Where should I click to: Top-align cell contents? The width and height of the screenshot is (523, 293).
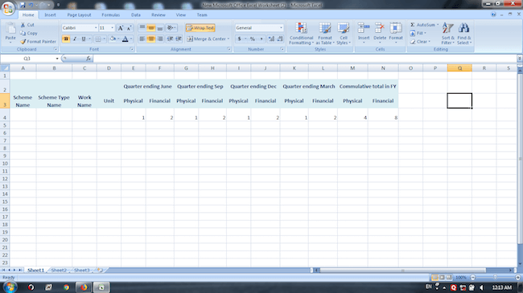click(x=142, y=28)
